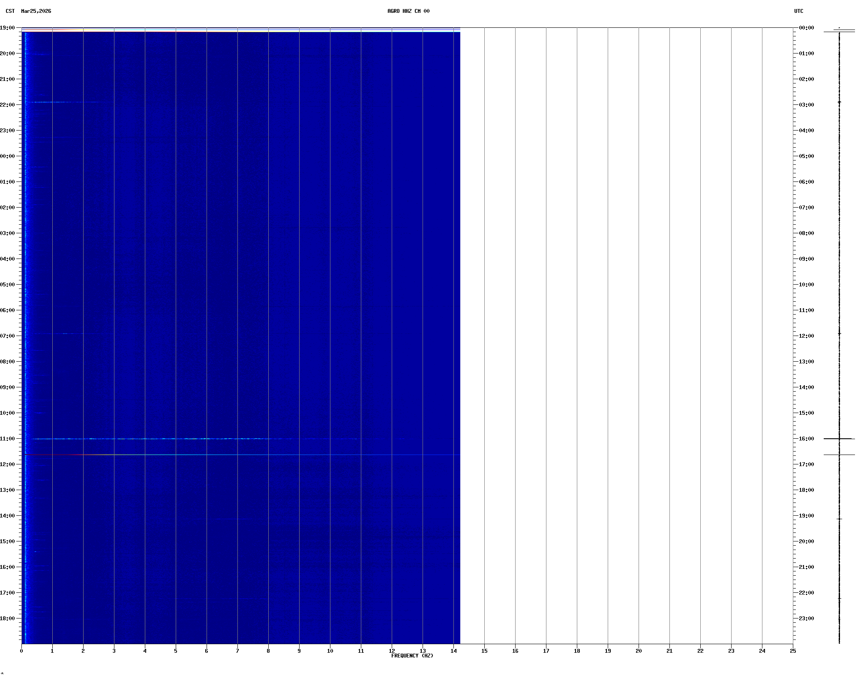Viewport: 858px width, 678px height.
Task: Click the 12:00 UTC time tick label
Action: 806,336
